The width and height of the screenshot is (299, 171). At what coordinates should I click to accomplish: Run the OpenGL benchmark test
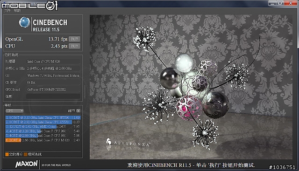coord(74,39)
